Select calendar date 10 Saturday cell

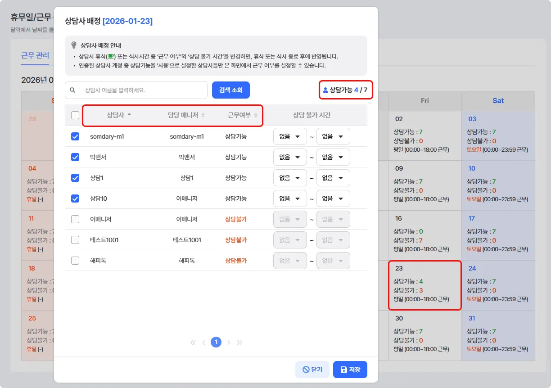(x=498, y=185)
